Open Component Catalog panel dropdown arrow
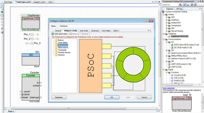 pos(198,2)
